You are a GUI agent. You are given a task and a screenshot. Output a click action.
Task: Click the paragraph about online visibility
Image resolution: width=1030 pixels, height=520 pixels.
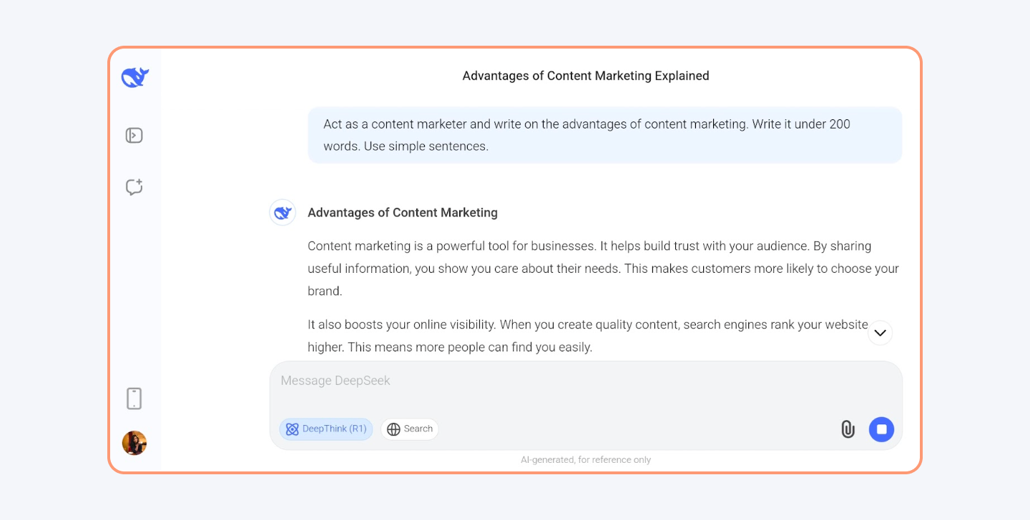coord(587,336)
